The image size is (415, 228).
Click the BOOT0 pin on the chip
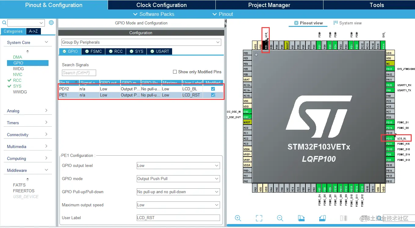pos(287,45)
